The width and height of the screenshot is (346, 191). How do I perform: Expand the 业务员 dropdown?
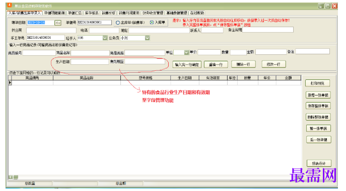[x=147, y=38]
